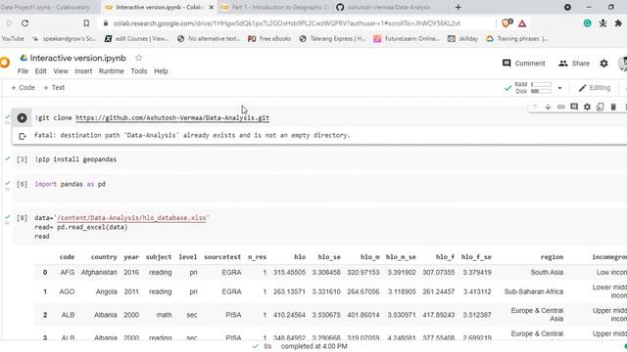Delete the git clone cell
This screenshot has height=352, width=627.
(613, 107)
